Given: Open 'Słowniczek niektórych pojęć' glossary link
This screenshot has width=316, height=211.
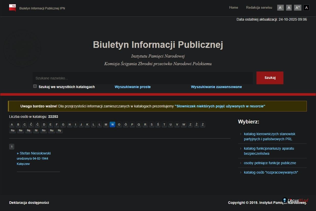Looking at the screenshot, I should (220, 106).
